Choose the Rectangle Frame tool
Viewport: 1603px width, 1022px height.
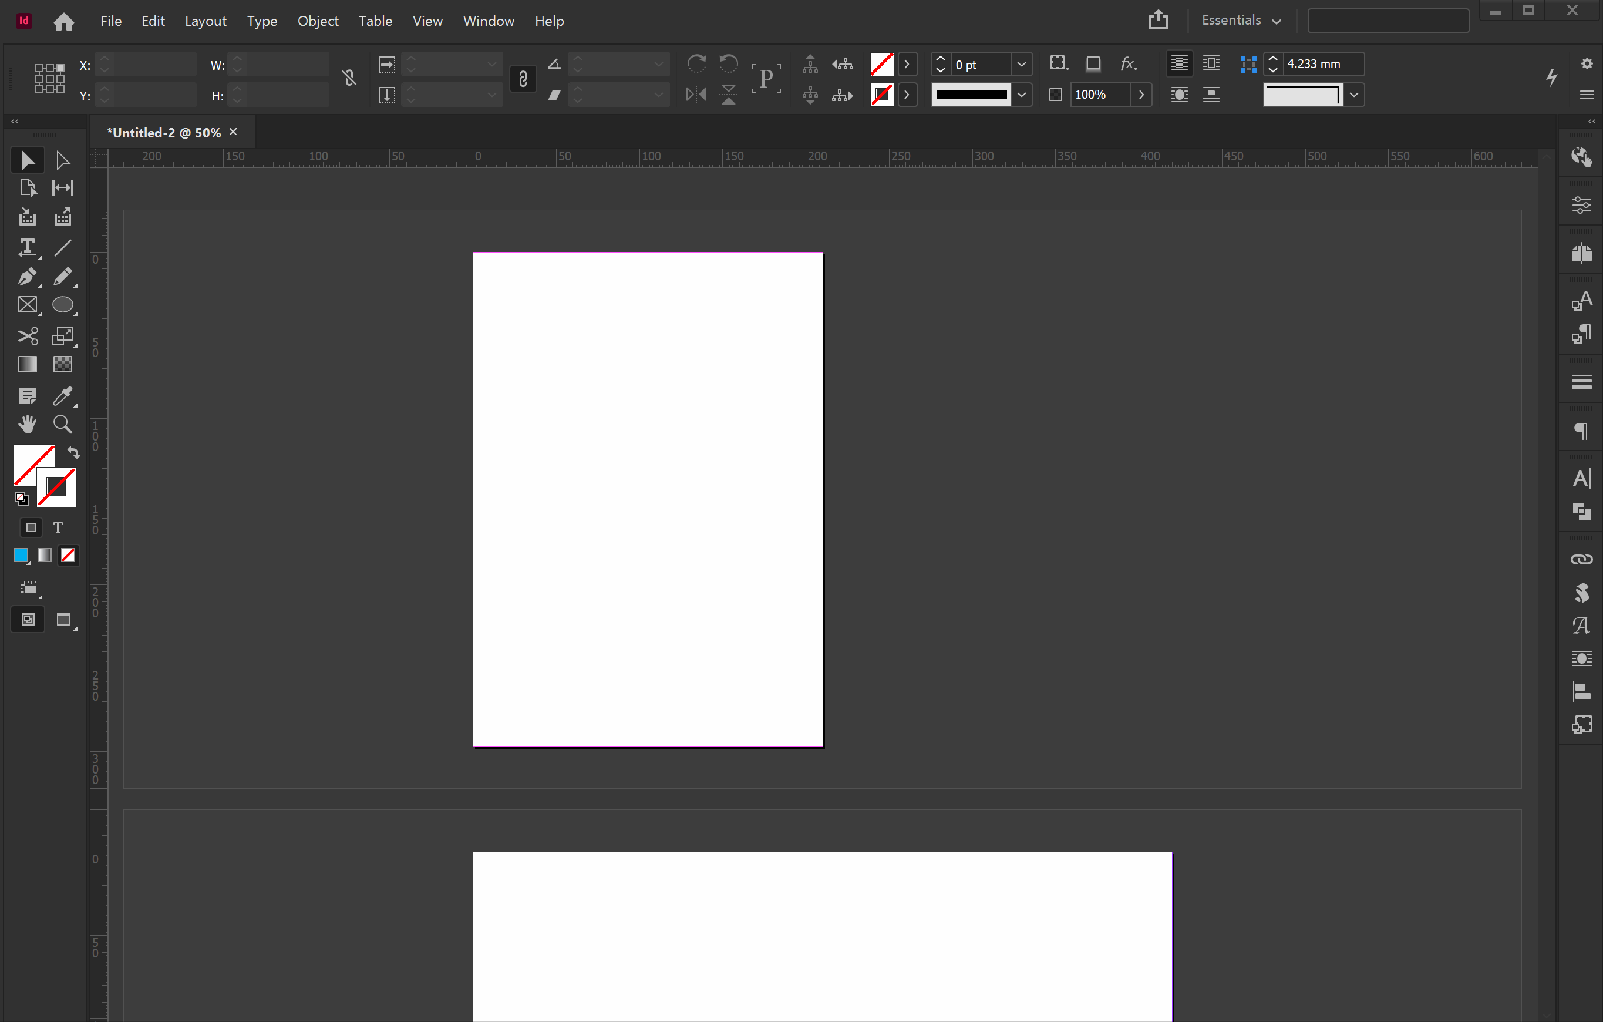pos(26,305)
